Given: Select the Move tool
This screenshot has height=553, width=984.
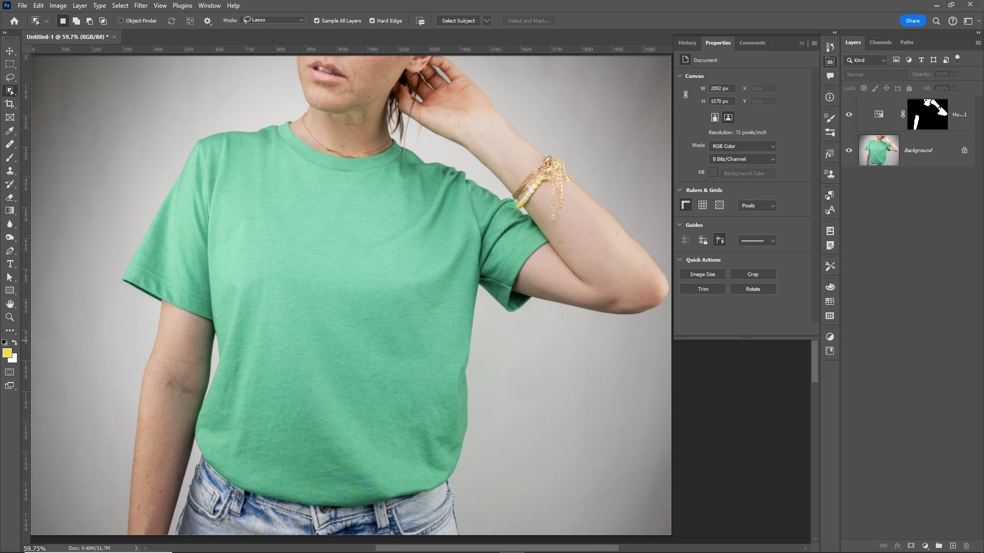Looking at the screenshot, I should 10,51.
